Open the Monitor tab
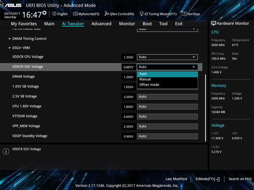The image size is (254, 190). [127, 24]
